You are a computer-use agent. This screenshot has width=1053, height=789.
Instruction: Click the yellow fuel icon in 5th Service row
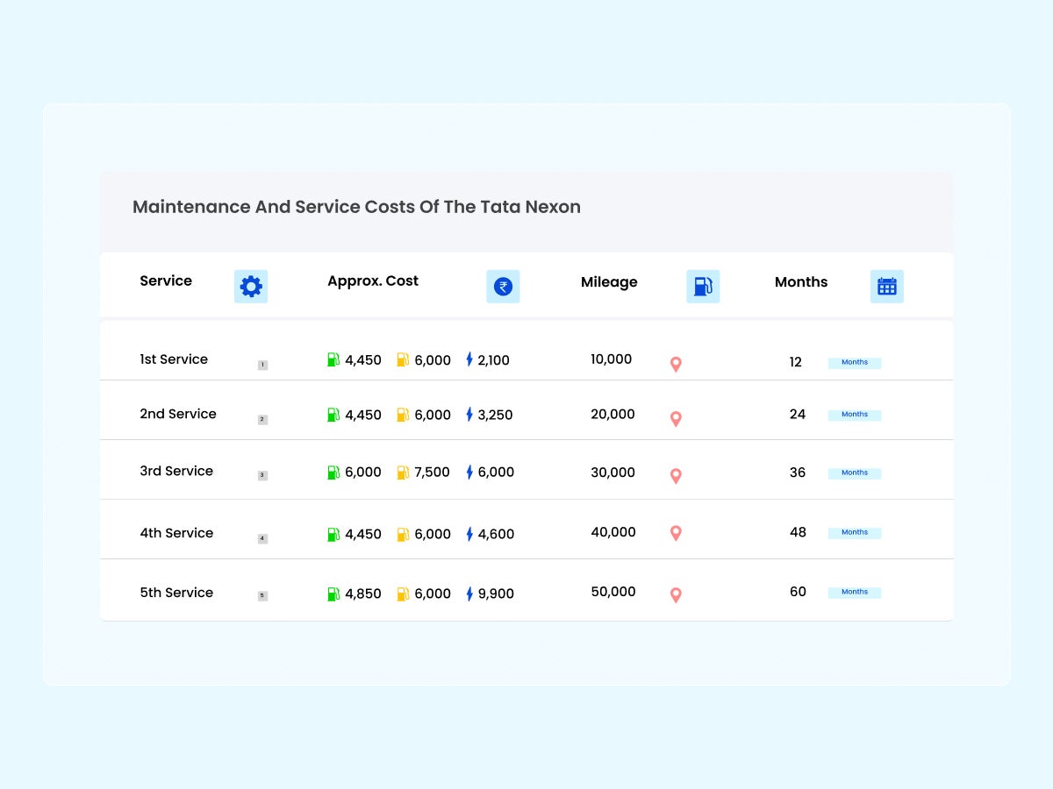point(403,594)
